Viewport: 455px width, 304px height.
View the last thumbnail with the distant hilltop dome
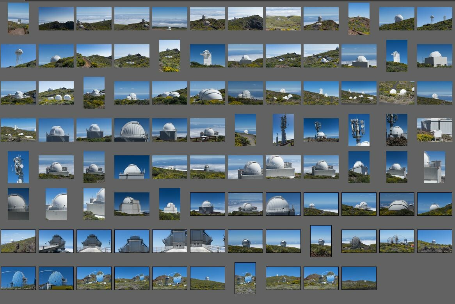358,278
